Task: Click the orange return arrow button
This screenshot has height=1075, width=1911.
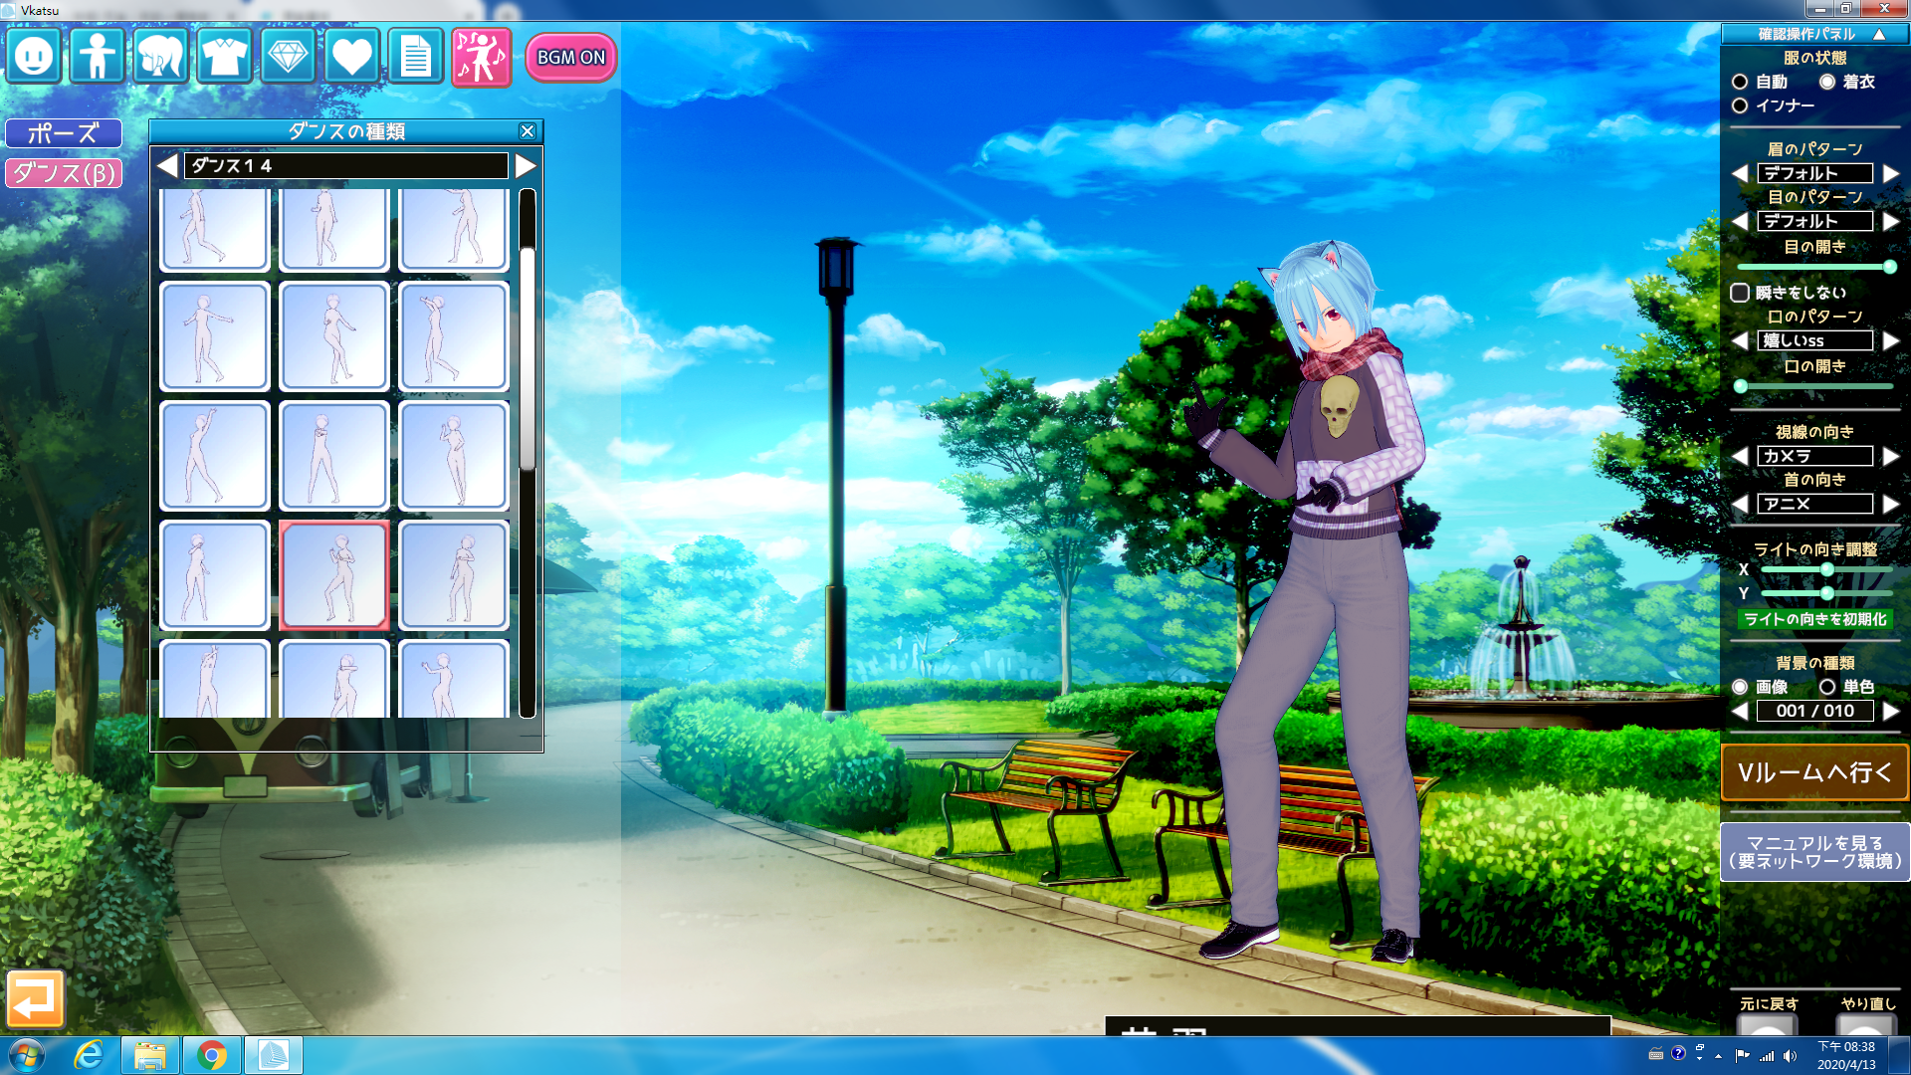Action: click(x=35, y=998)
